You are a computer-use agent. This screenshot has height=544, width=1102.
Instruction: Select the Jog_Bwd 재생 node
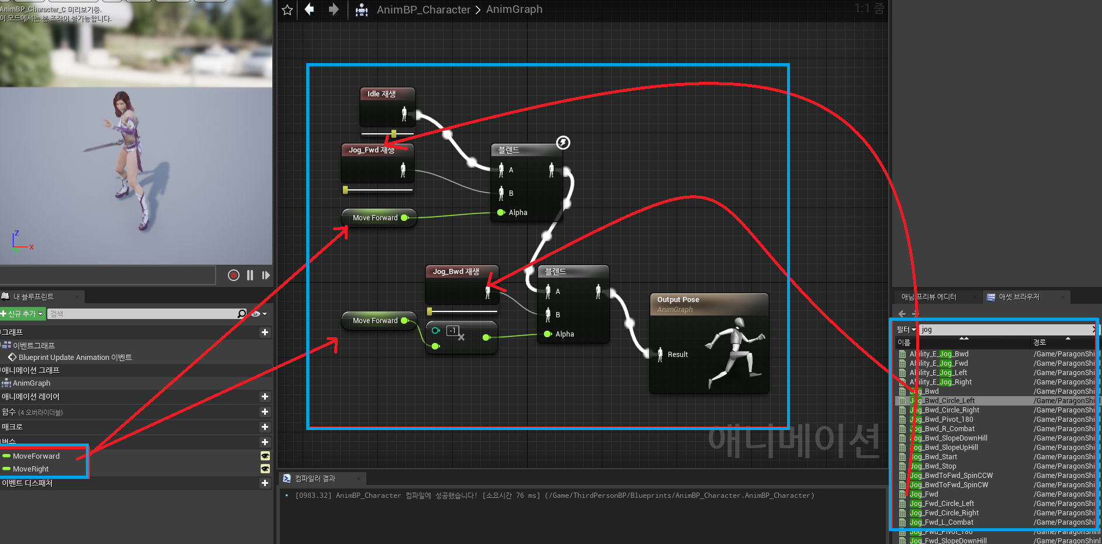(x=462, y=285)
